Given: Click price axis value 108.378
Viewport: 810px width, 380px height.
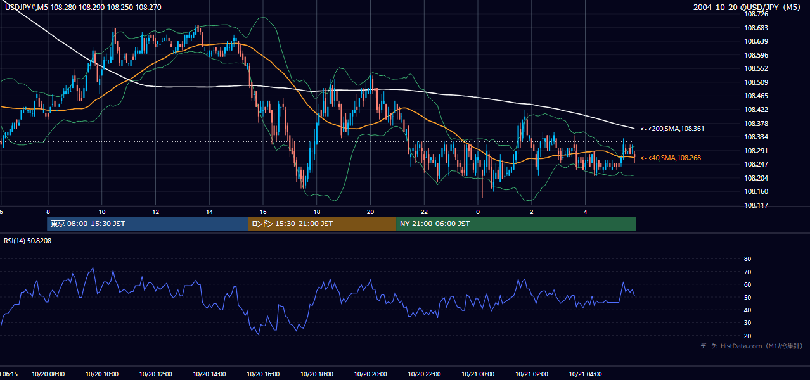Looking at the screenshot, I should coord(755,123).
